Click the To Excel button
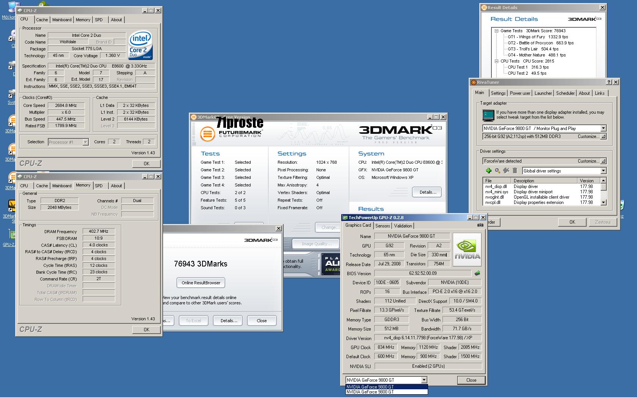Screen dimensions: 637x398 click(193, 321)
